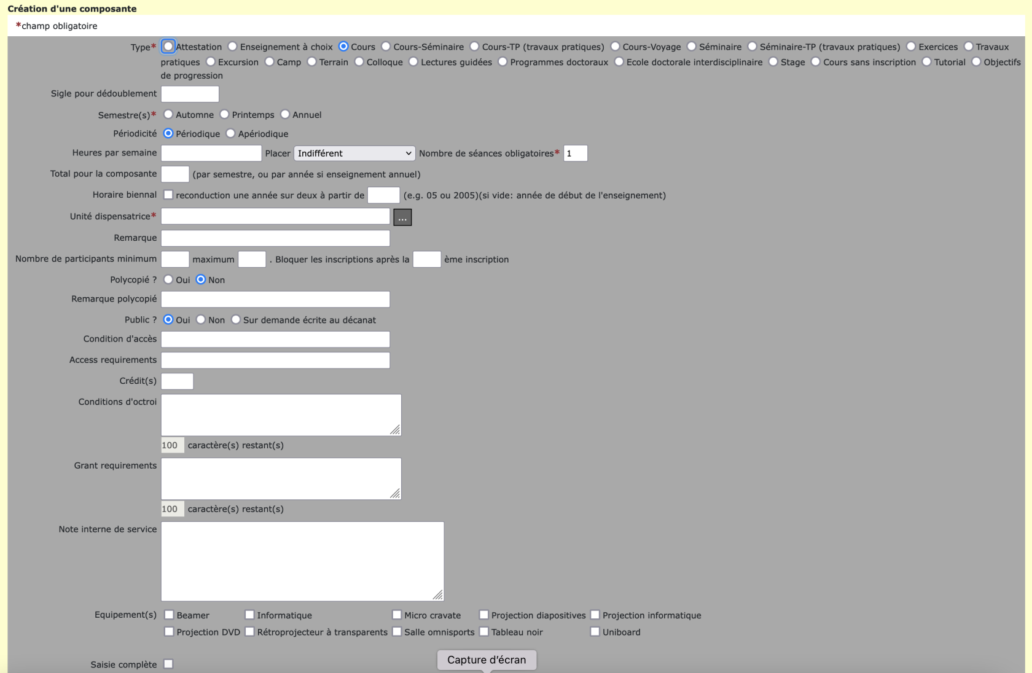
Task: Open the Placer dropdown showing Indifférent
Action: tap(354, 154)
